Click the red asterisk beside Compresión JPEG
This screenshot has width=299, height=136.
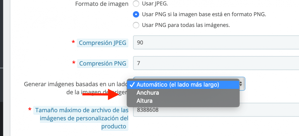73,42
